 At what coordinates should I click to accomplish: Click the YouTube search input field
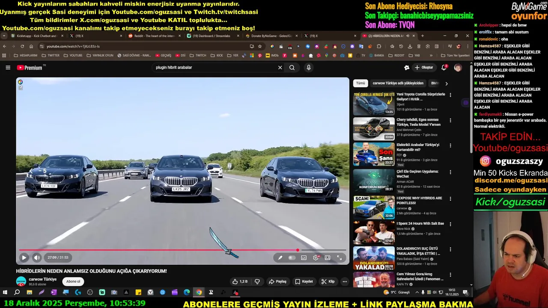point(214,68)
